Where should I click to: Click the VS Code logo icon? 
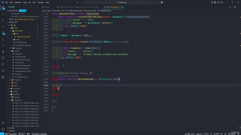click(2, 2)
